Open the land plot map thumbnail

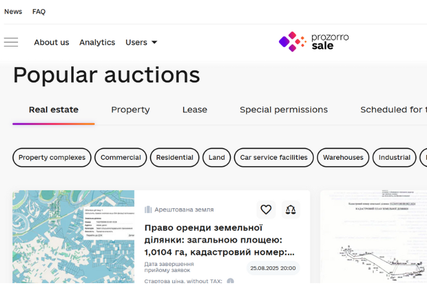point(73,237)
